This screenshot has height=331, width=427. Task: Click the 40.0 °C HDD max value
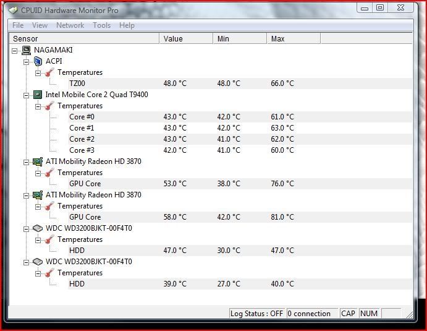[x=282, y=284]
